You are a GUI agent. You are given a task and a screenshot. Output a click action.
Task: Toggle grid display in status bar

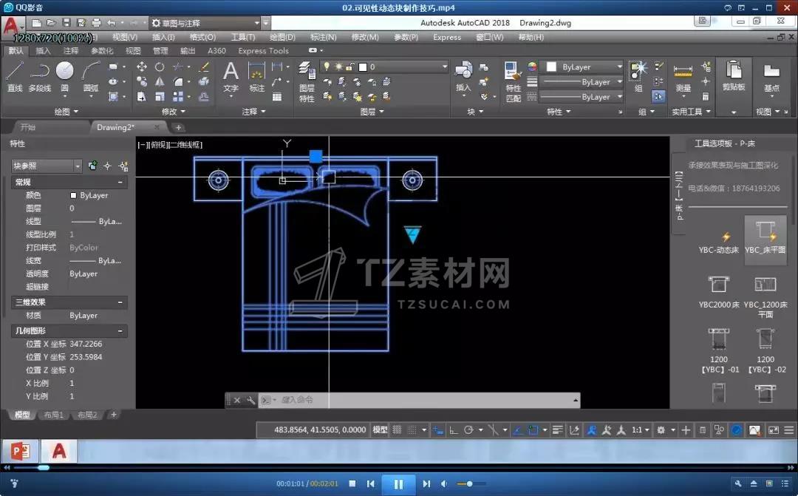[398, 429]
